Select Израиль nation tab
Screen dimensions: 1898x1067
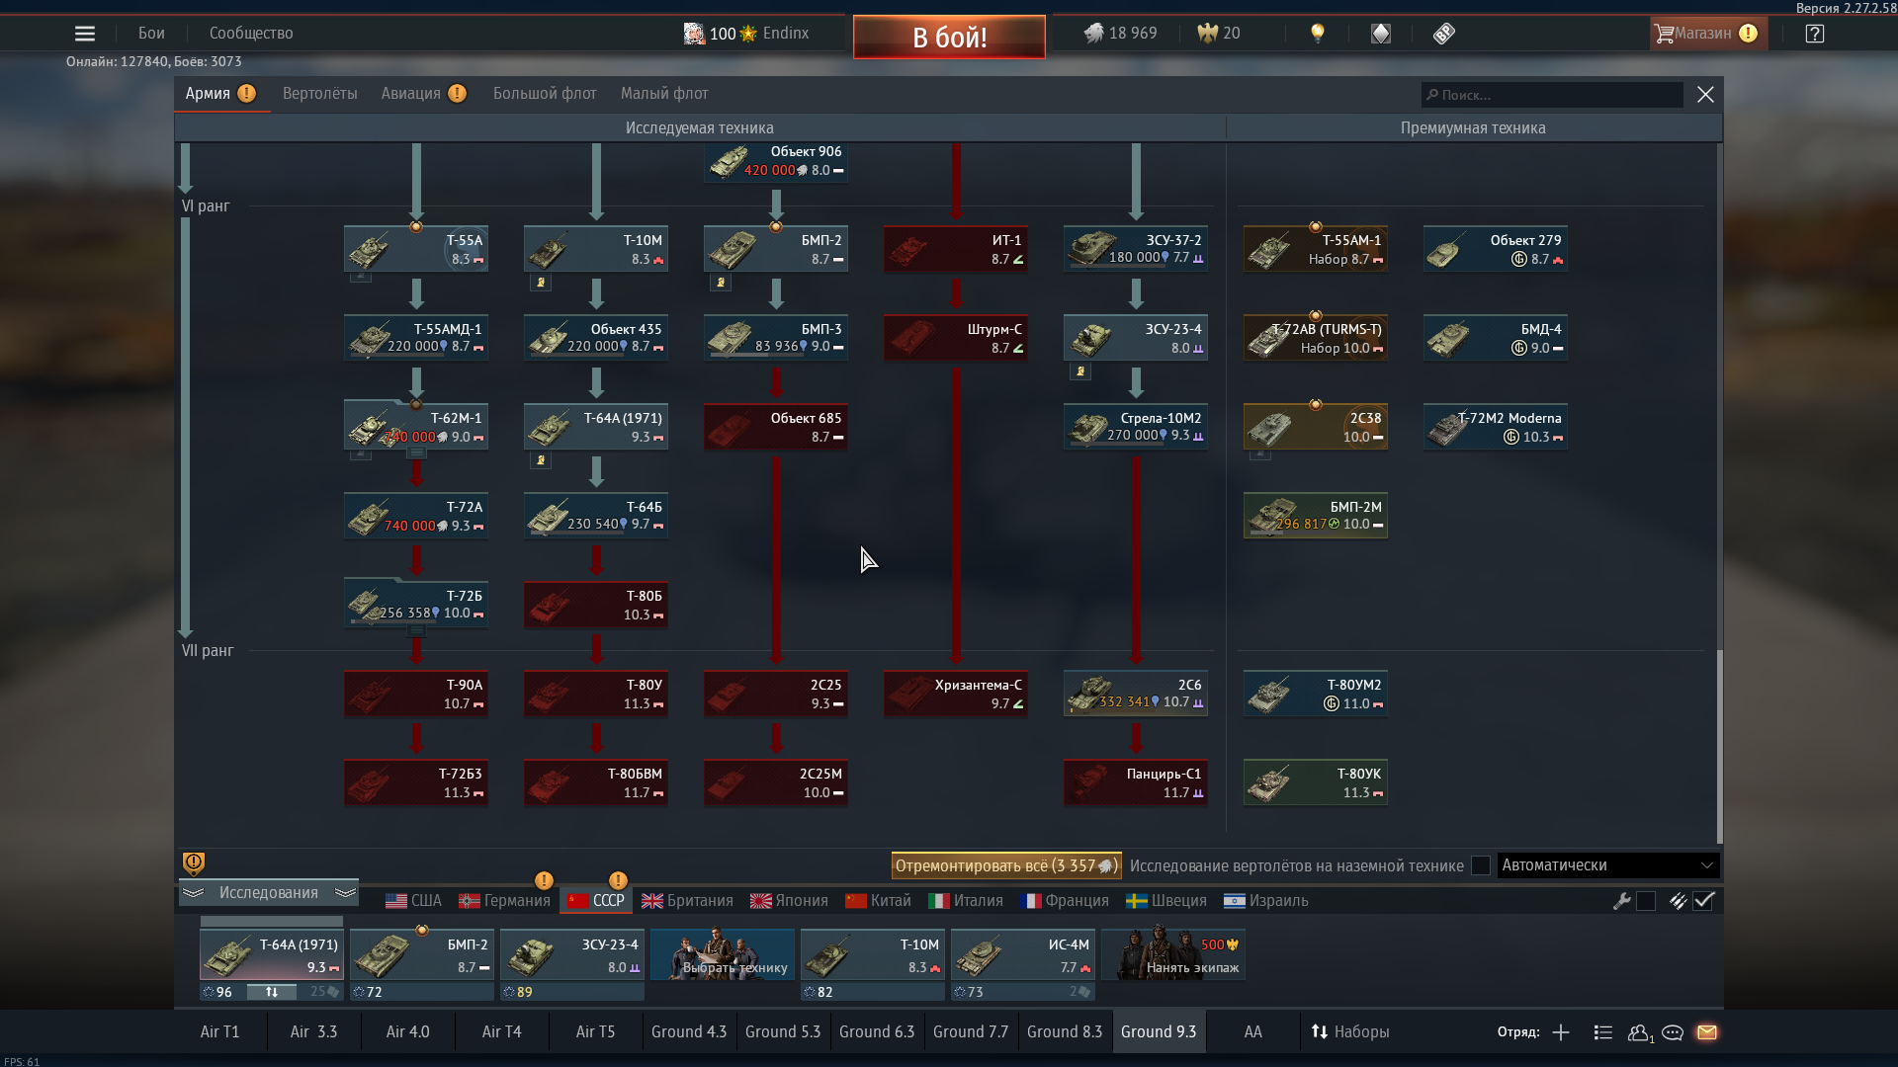point(1265,901)
